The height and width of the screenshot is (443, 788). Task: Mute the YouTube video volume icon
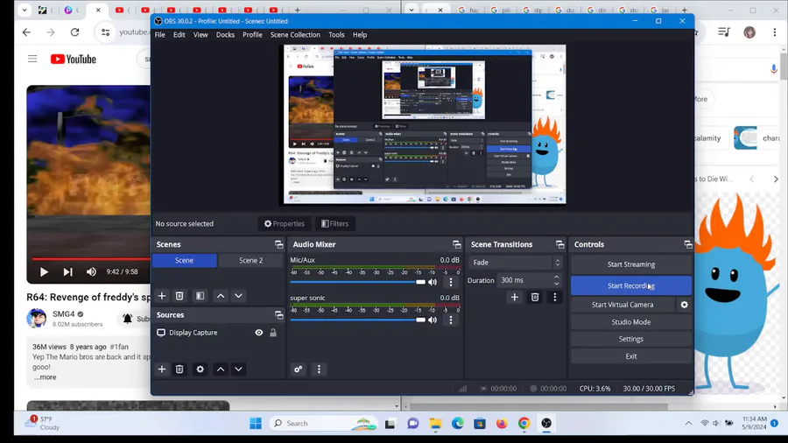click(x=91, y=271)
